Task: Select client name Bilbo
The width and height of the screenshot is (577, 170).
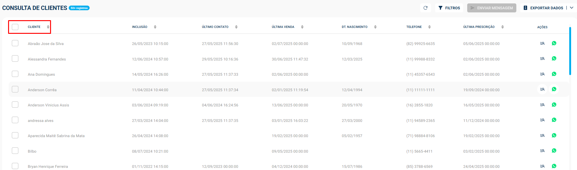Action: (32, 151)
